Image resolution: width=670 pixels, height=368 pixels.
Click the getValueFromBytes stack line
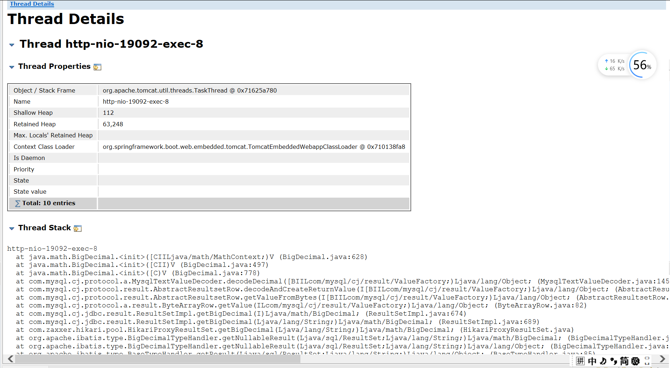342,297
